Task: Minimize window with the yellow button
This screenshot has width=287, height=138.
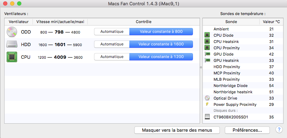Action: (12, 3)
